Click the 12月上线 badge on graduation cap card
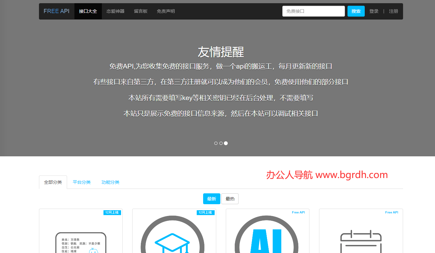 click(x=205, y=212)
